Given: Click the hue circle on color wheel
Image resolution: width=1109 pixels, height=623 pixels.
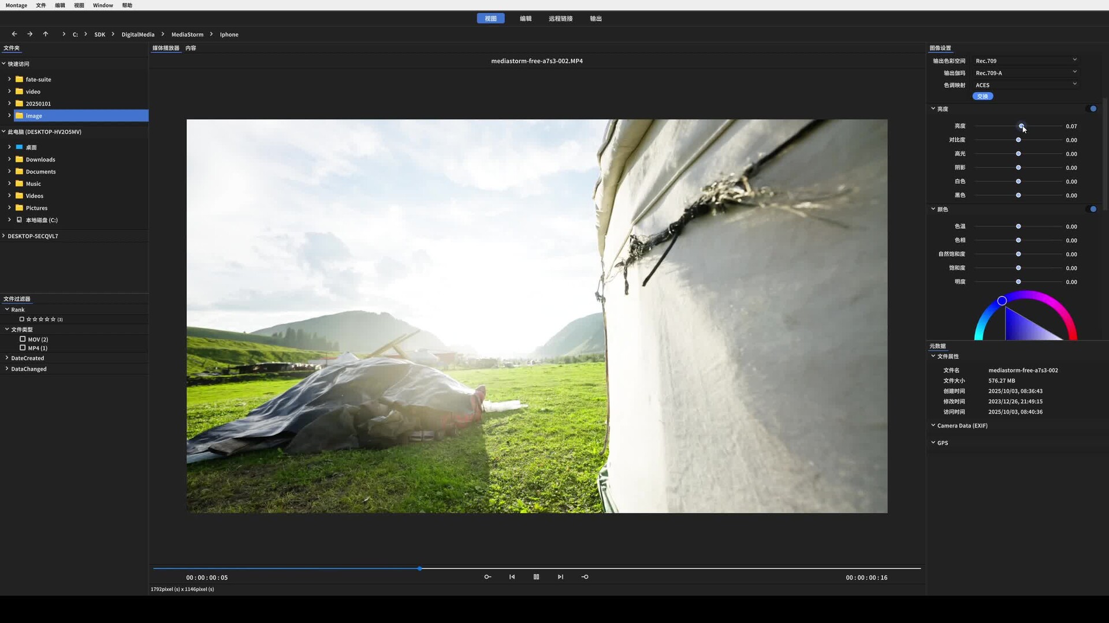Looking at the screenshot, I should [1002, 301].
